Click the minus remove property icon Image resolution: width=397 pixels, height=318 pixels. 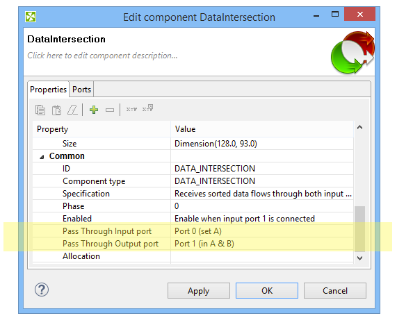pyautogui.click(x=110, y=110)
